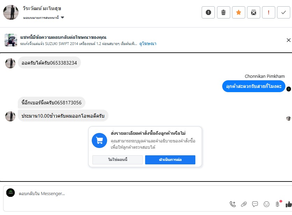Click the blue shopping cart order icon
Image resolution: width=292 pixels, height=215 pixels.
click(99, 140)
